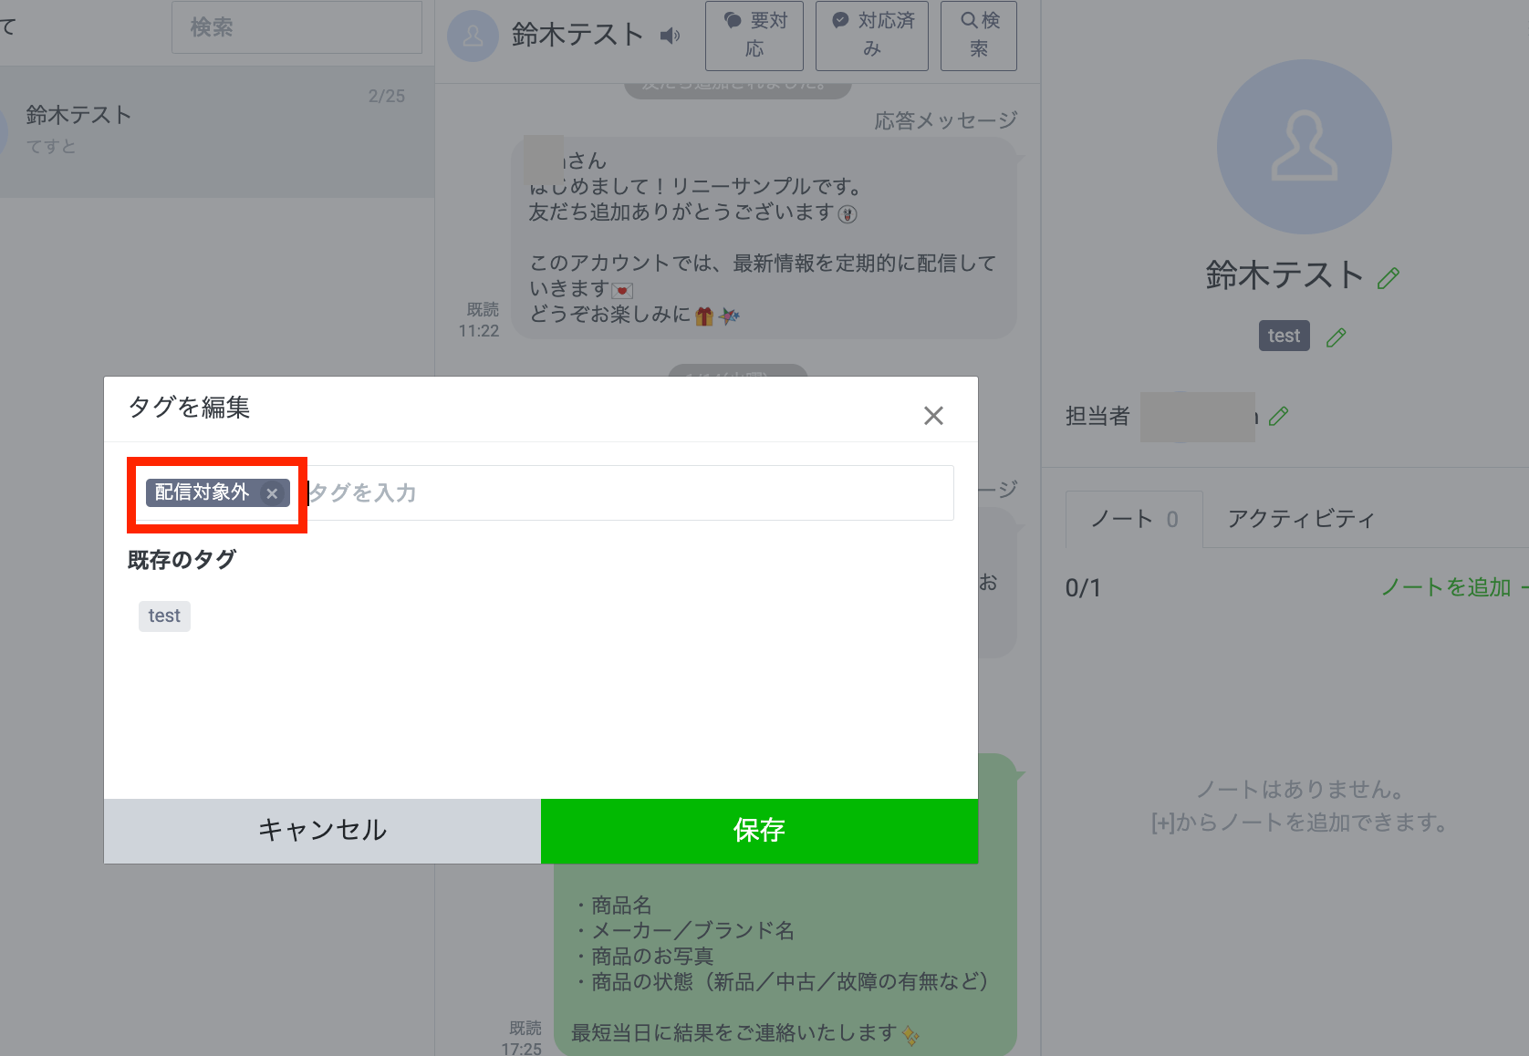The height and width of the screenshot is (1056, 1529).
Task: Remove the 配信対象外 tag with its x
Action: (272, 493)
